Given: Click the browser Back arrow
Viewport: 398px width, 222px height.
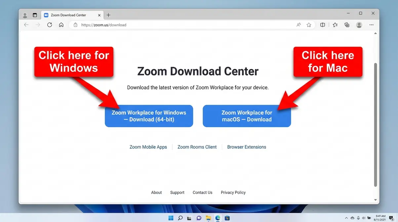Looking at the screenshot, I should coord(26,25).
